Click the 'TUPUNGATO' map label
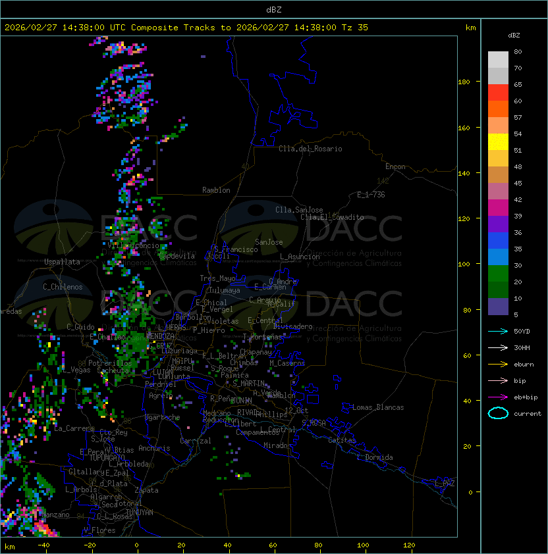The height and width of the screenshot is (554, 548). tap(107, 457)
